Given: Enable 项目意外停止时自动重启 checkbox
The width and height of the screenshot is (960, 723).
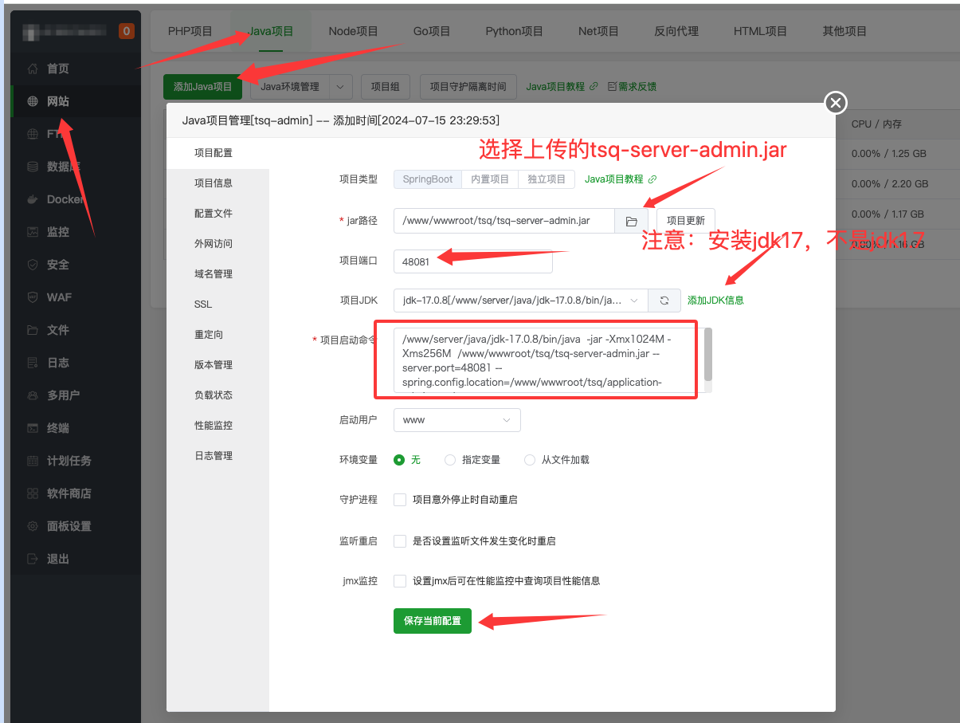Looking at the screenshot, I should 400,500.
